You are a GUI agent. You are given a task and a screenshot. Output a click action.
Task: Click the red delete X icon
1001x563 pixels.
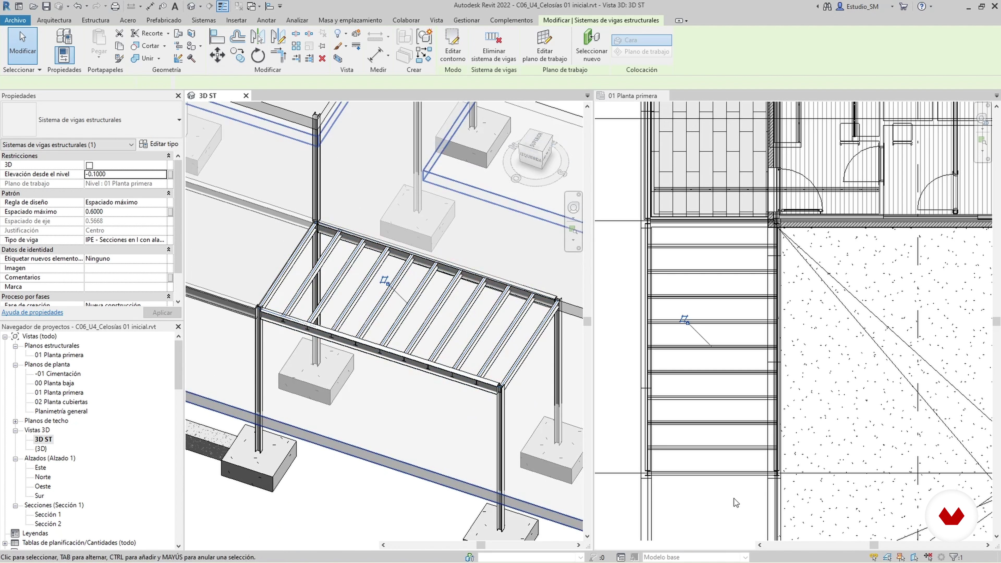[x=322, y=58]
